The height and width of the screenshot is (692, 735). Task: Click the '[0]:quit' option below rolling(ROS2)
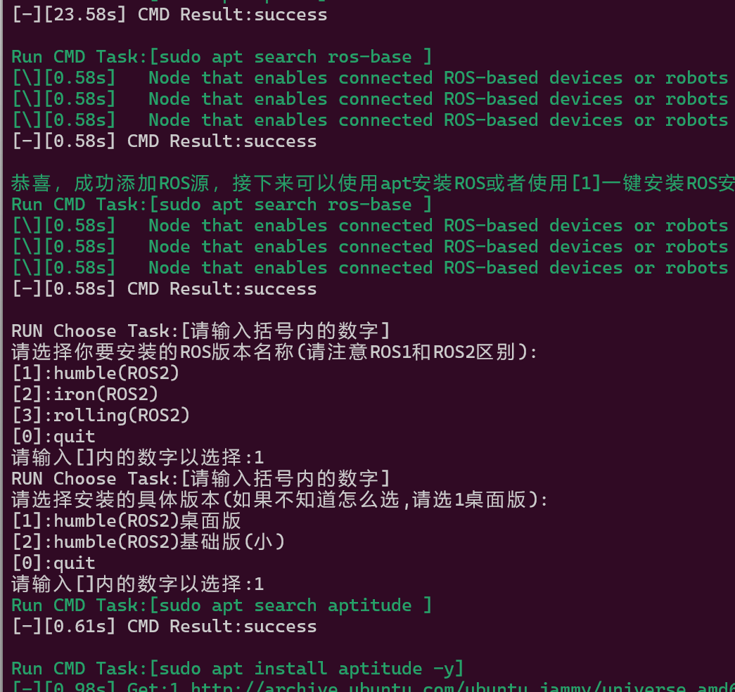[53, 436]
